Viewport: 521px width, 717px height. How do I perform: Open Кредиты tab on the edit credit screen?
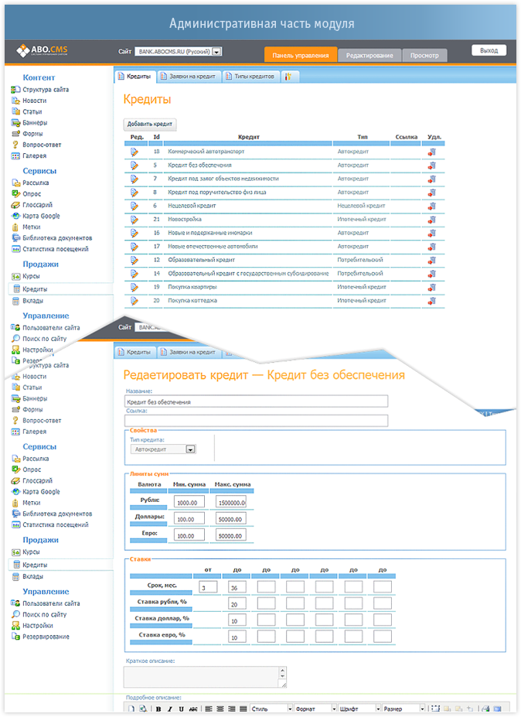coord(135,352)
